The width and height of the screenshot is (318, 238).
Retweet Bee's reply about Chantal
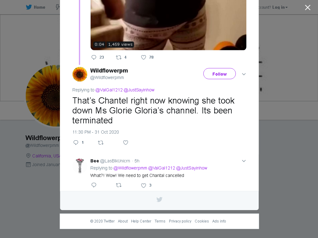click(119, 185)
